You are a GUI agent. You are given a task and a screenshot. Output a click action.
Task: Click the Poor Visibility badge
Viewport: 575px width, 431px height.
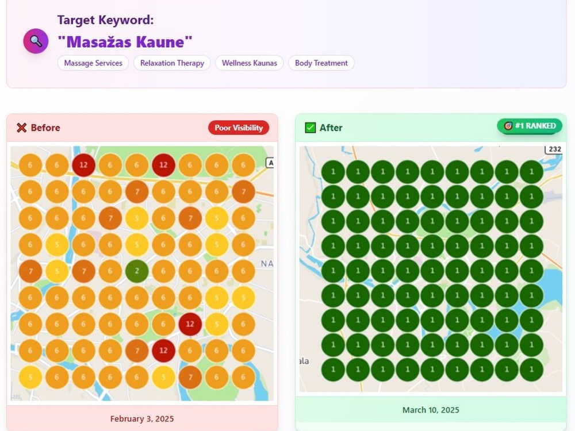tap(239, 128)
